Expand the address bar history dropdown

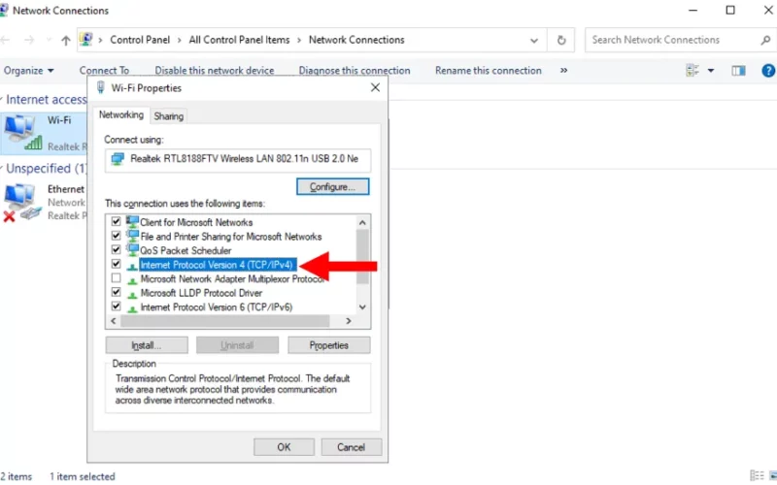click(533, 40)
